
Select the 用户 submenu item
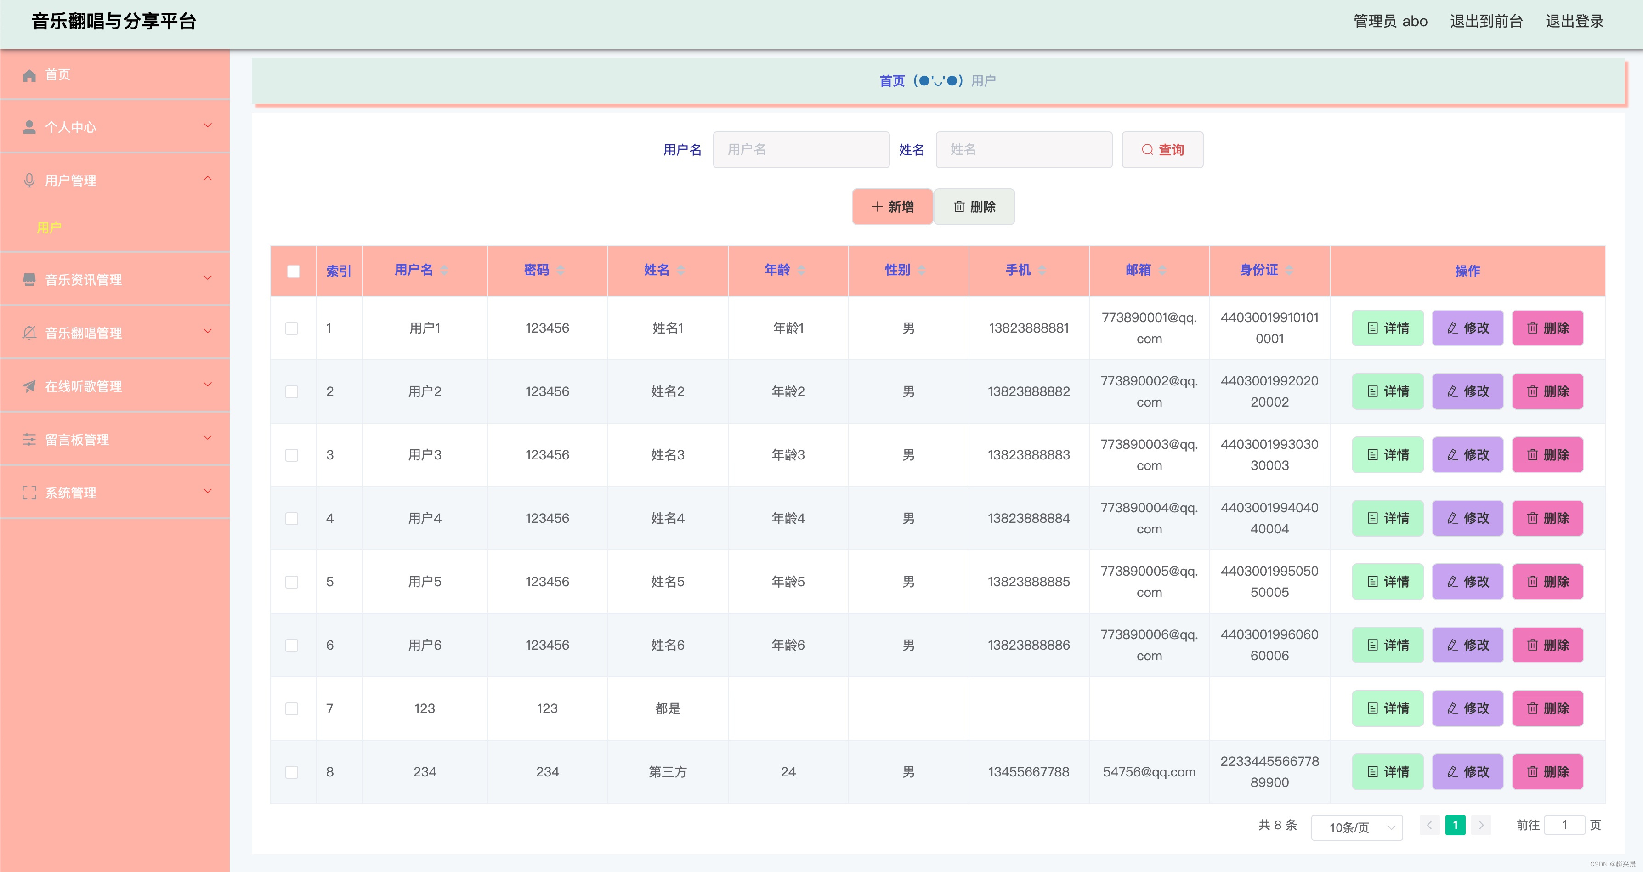(x=49, y=228)
